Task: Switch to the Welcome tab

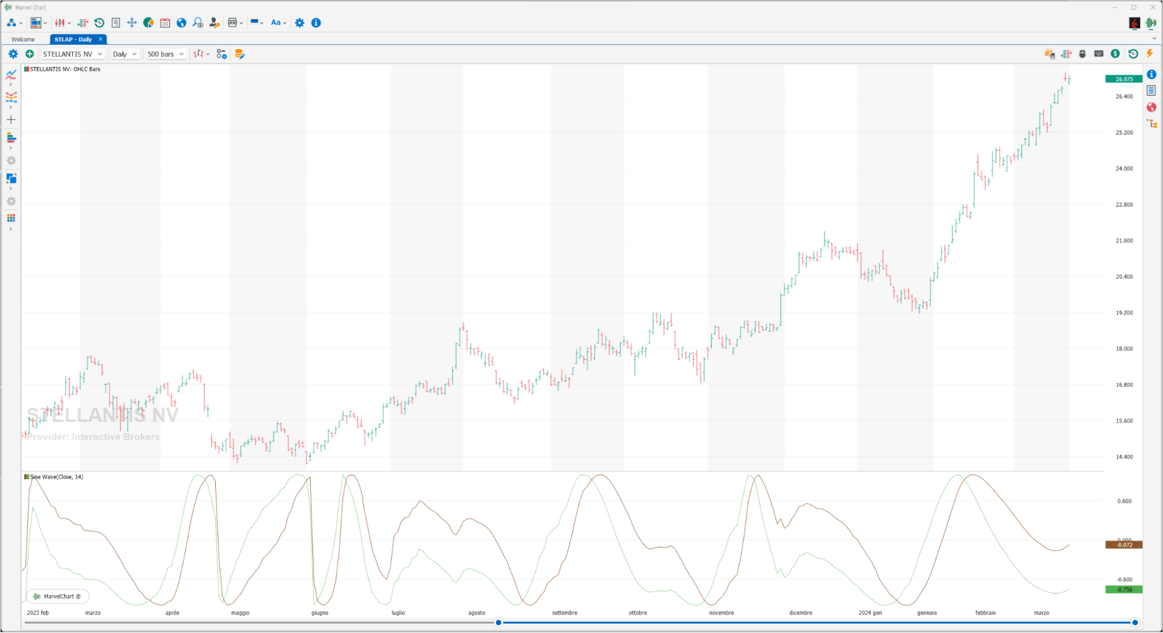Action: click(23, 40)
